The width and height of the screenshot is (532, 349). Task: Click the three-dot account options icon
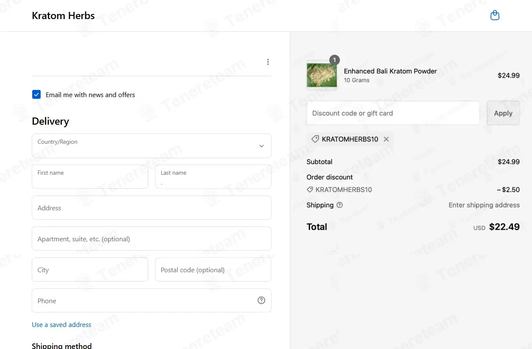(268, 62)
